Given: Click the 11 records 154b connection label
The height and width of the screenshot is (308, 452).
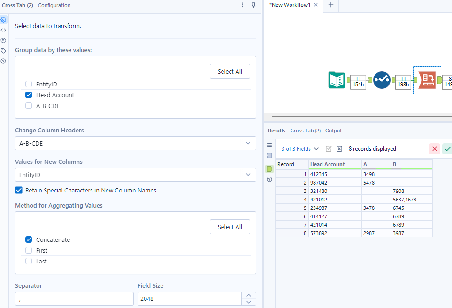Looking at the screenshot, I should (358, 82).
